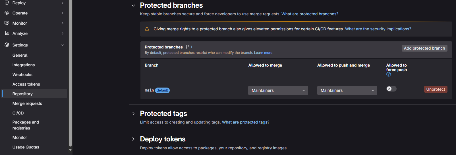Image resolution: width=456 pixels, height=155 pixels.
Task: Go to CI/CD settings
Action: point(18,113)
